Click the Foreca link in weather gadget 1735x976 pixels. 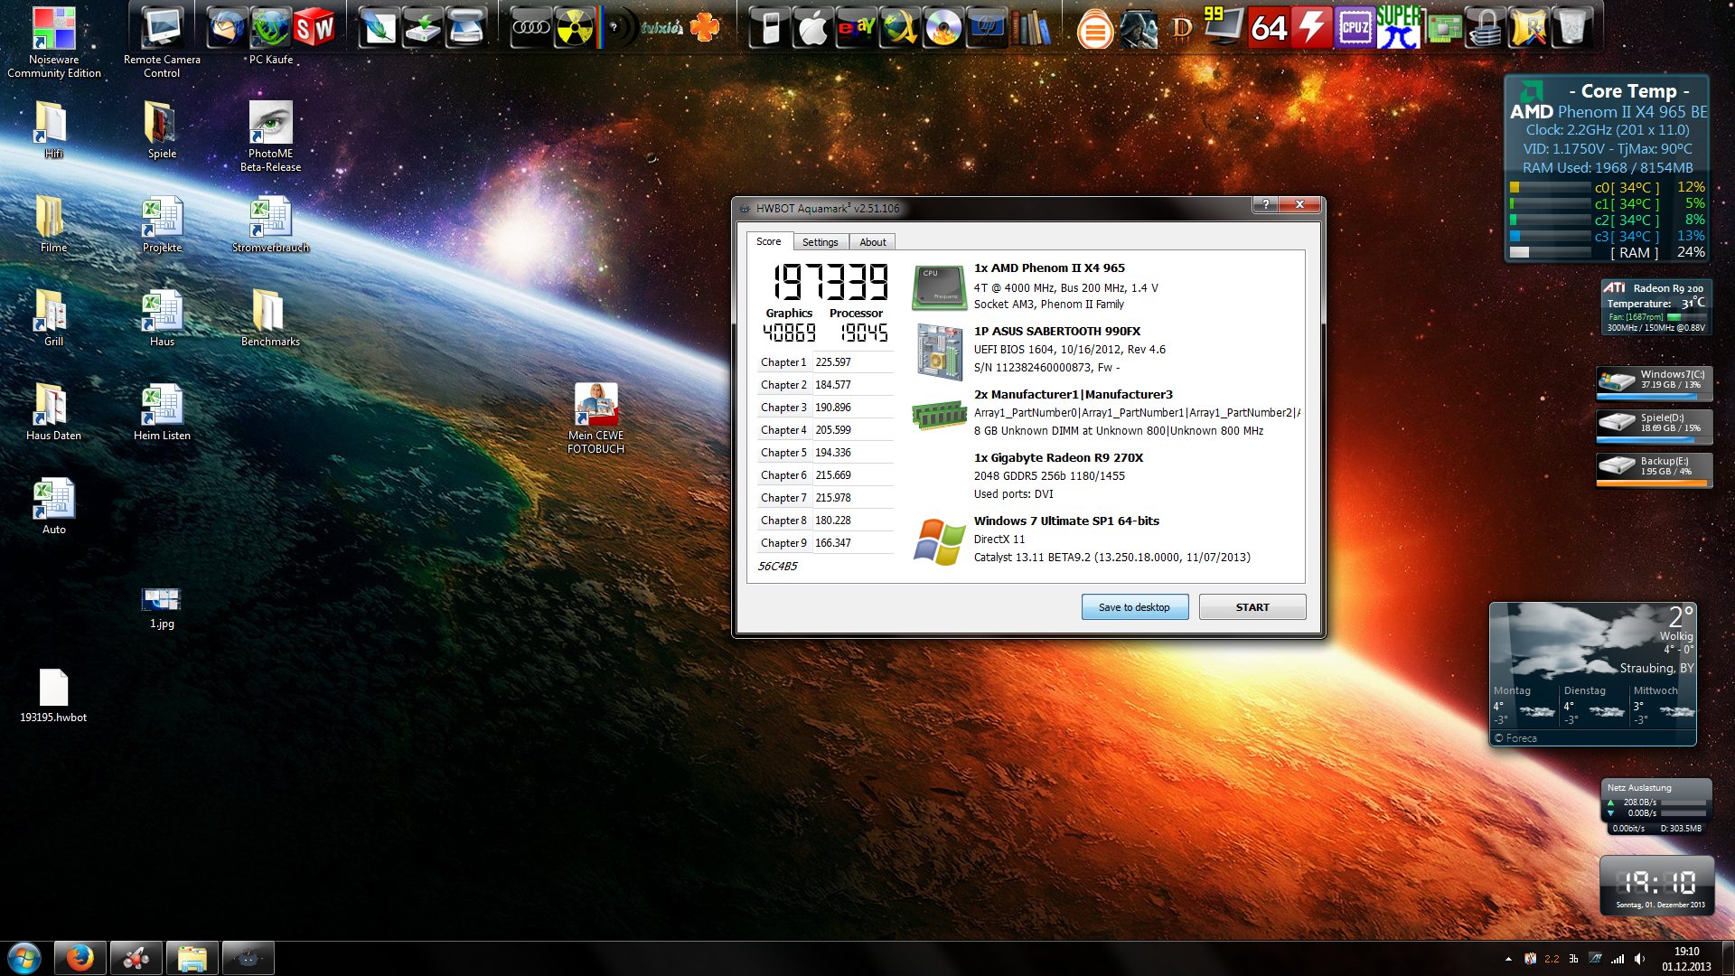click(x=1515, y=738)
